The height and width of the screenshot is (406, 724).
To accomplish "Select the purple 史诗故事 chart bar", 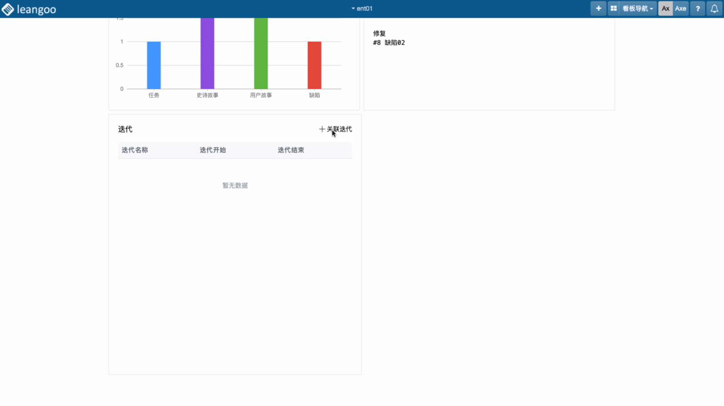I will click(x=207, y=53).
